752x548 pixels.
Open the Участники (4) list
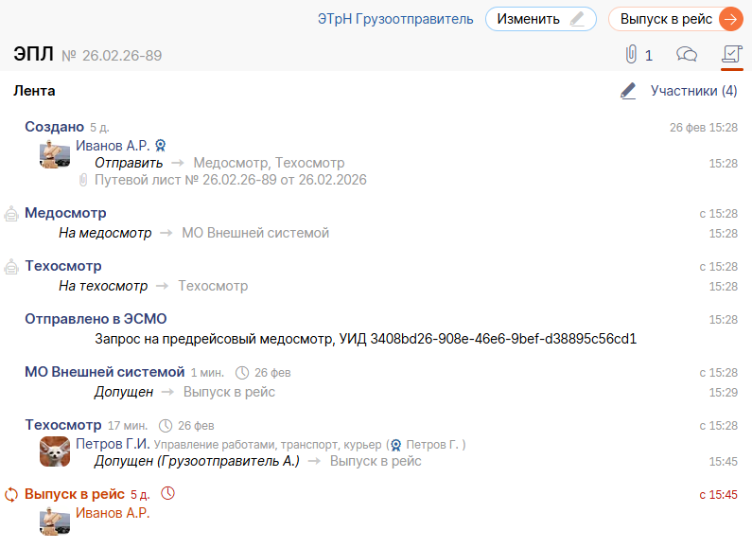click(x=693, y=91)
